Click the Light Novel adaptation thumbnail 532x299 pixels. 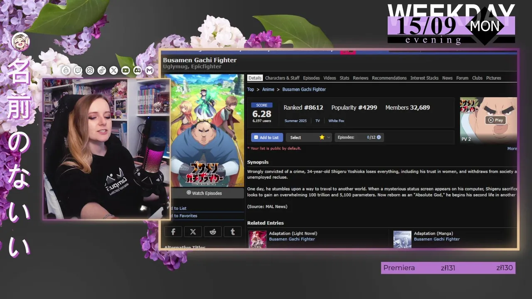pos(257,240)
